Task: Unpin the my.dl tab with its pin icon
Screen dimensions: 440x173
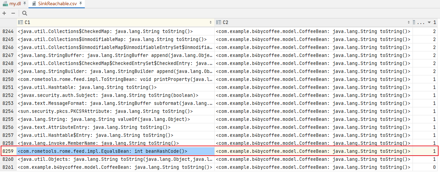Action: 24,3
